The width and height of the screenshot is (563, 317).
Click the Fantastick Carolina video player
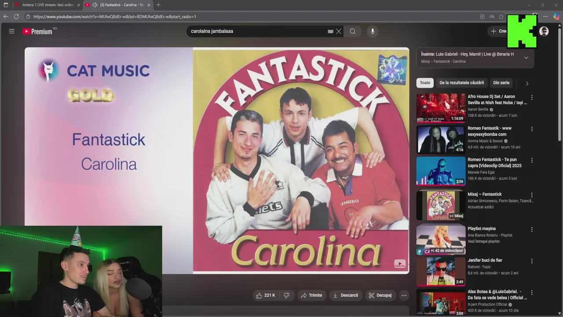[x=217, y=161]
